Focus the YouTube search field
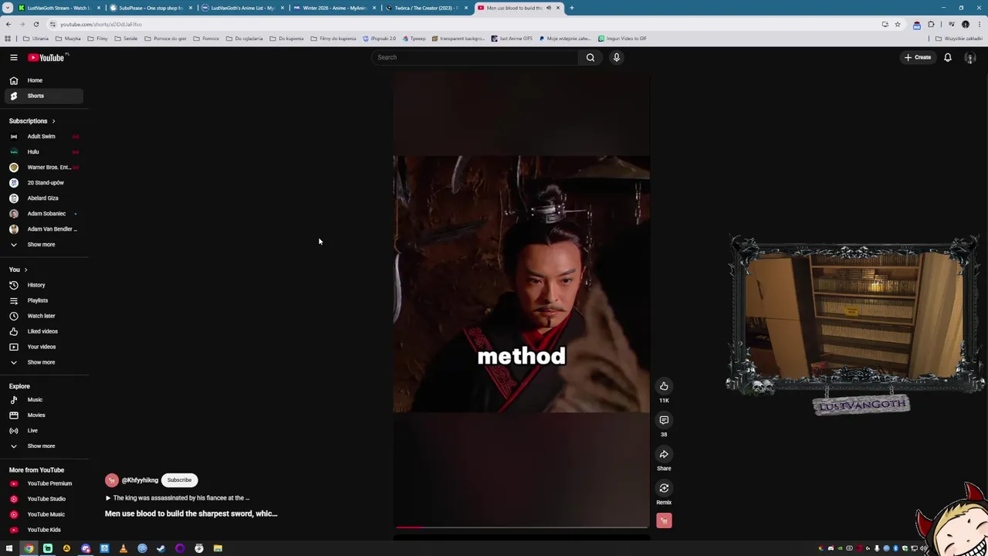 (475, 57)
